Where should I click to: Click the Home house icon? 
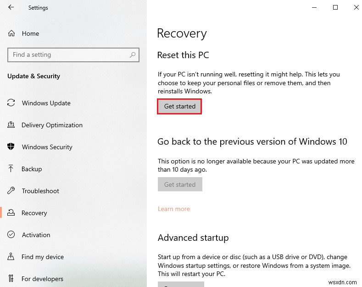11,33
